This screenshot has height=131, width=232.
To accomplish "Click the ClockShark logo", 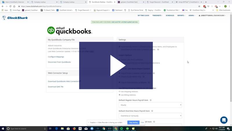I will tap(15, 18).
